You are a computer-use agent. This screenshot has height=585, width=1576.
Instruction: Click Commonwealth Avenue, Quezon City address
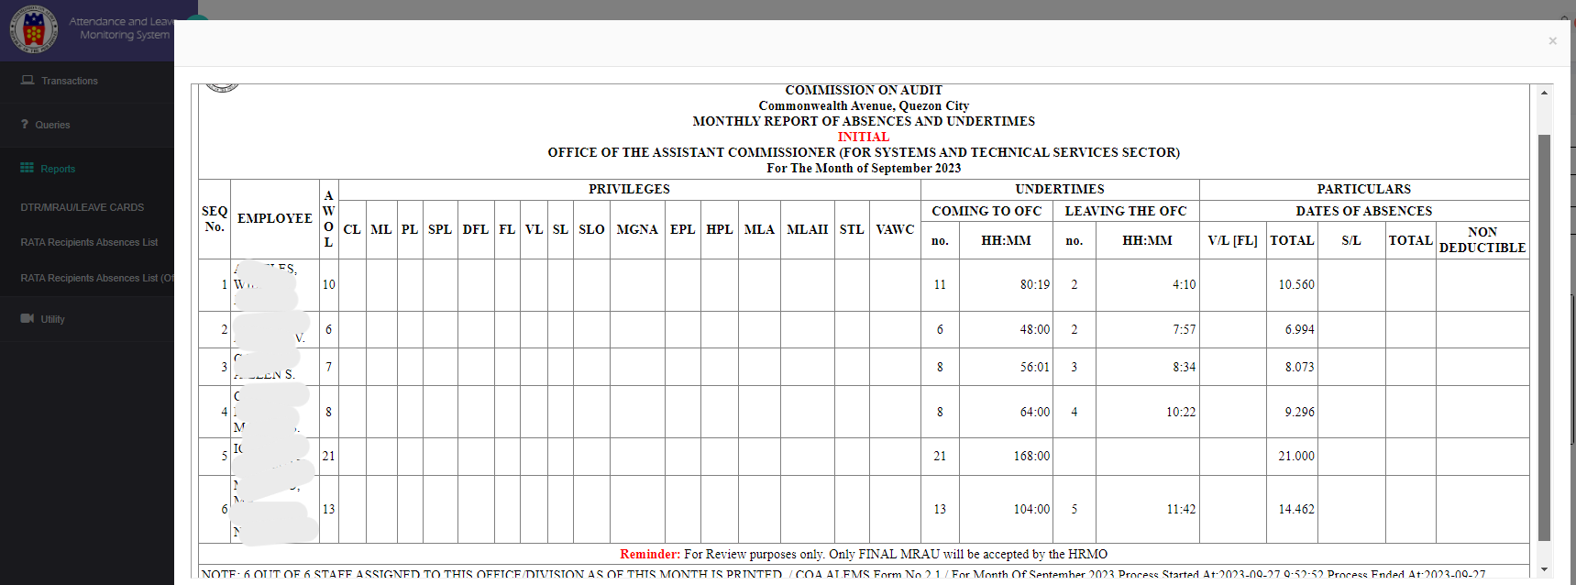pyautogui.click(x=864, y=105)
